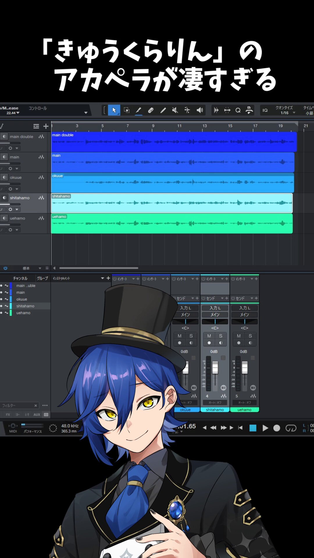Expand input dropdown on shitahamo track
Image resolution: width=314 pixels, height=558 pixels.
(x=17, y=210)
